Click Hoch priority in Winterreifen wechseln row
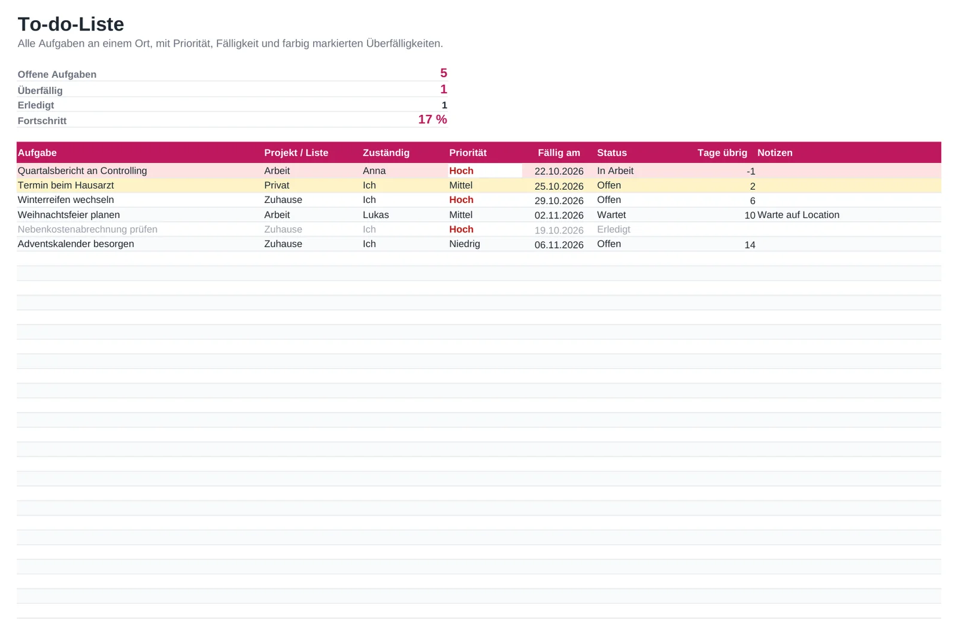The image size is (958, 635). click(x=461, y=200)
